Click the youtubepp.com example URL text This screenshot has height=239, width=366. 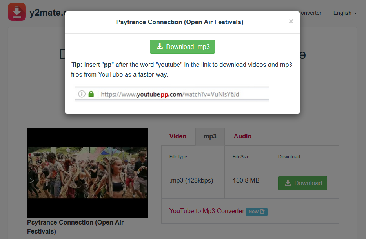pyautogui.click(x=170, y=94)
